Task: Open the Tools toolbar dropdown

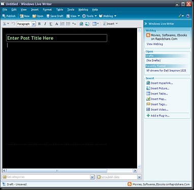Action: pyautogui.click(x=89, y=16)
